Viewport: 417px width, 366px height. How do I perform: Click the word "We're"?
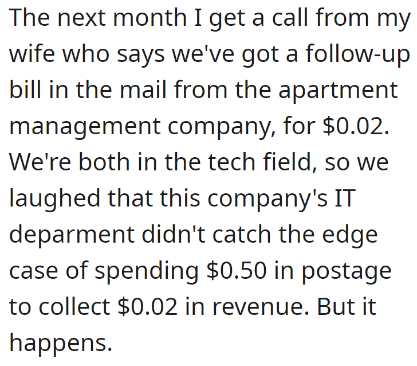click(x=40, y=162)
